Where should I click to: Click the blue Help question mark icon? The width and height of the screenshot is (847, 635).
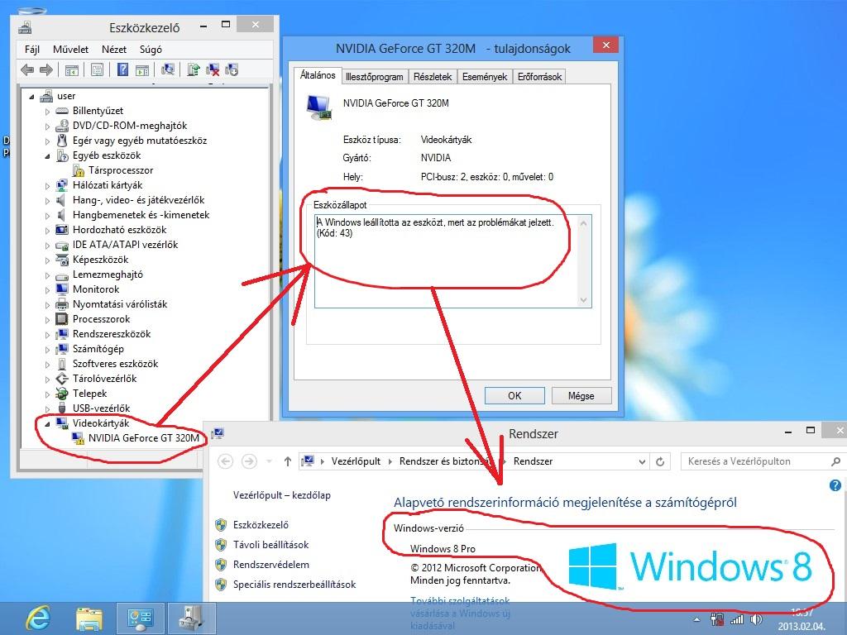tap(122, 69)
